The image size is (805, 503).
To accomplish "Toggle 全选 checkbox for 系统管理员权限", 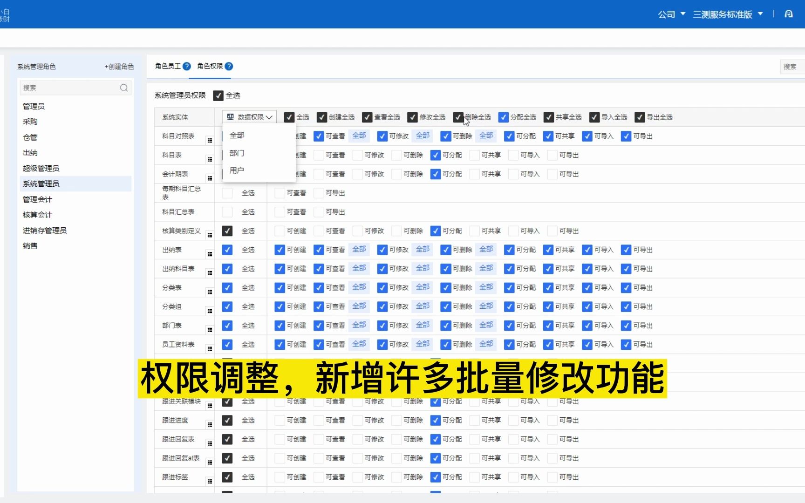I will point(218,95).
